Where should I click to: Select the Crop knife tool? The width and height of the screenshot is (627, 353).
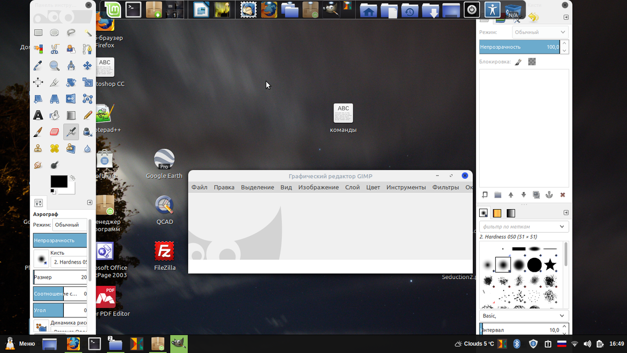tap(54, 83)
